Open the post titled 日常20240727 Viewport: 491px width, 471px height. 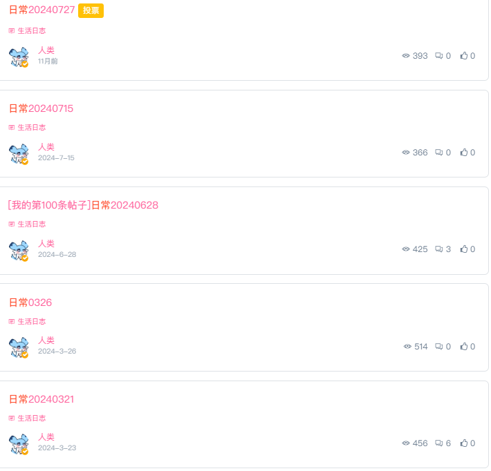pyautogui.click(x=41, y=10)
